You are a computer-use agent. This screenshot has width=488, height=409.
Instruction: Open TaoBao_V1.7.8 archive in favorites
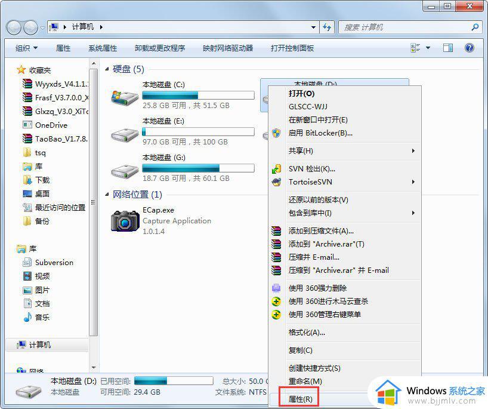(55, 139)
